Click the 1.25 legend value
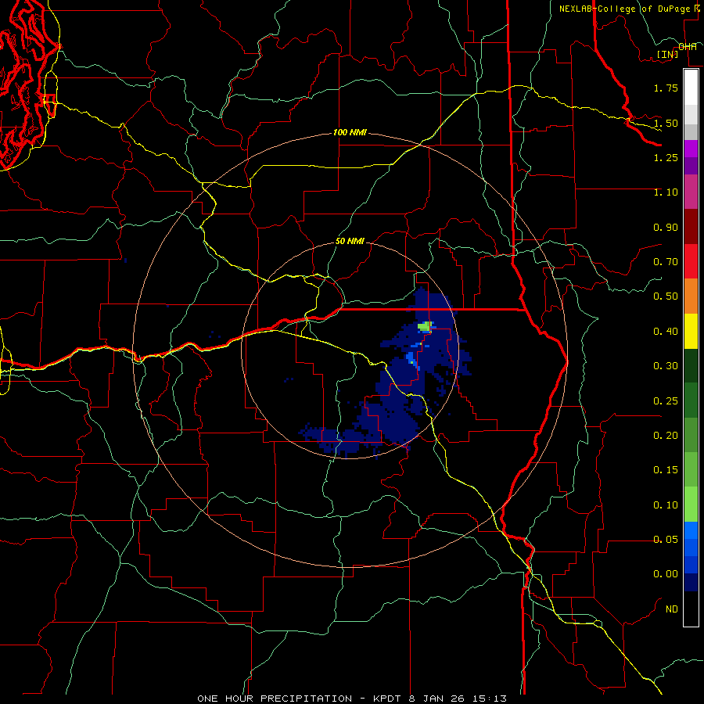Viewport: 704px width, 704px height. coord(666,157)
